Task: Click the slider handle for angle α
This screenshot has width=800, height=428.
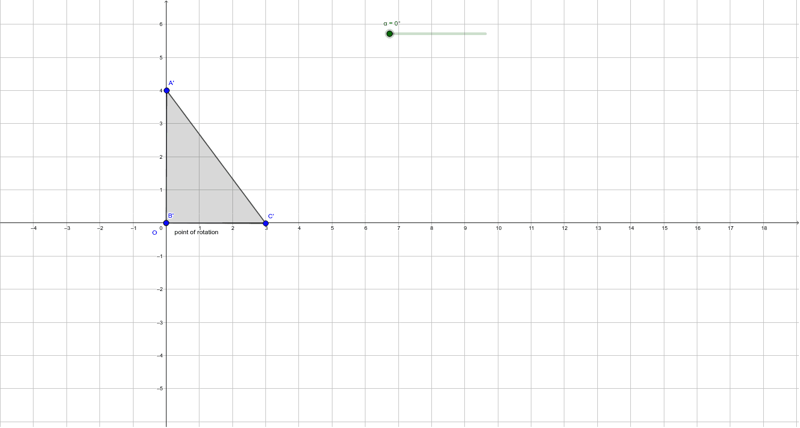Action: (x=389, y=34)
